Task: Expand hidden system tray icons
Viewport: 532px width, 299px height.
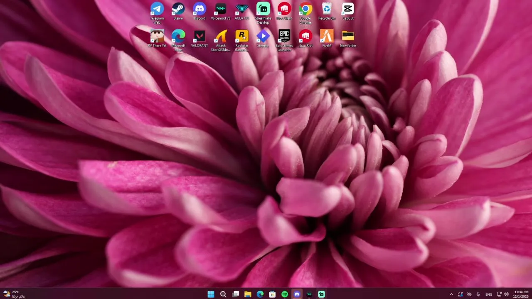Action: point(451,294)
